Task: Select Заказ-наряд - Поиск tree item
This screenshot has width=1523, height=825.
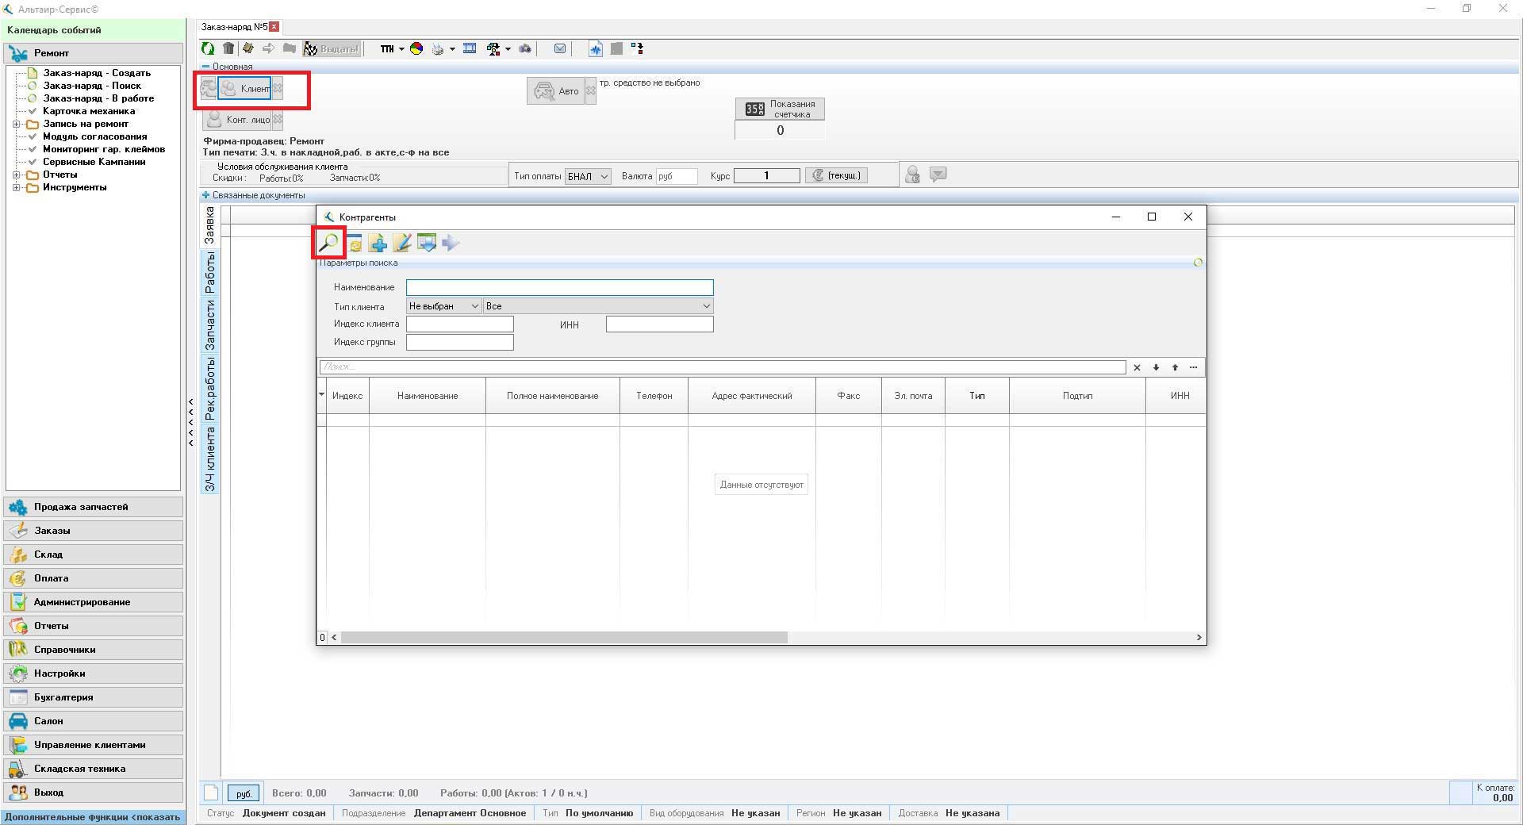Action: pos(92,86)
